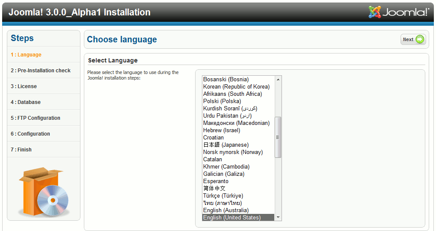Screen dimensions: 436x231
Task: Click the green Next arrow icon
Action: click(x=420, y=39)
